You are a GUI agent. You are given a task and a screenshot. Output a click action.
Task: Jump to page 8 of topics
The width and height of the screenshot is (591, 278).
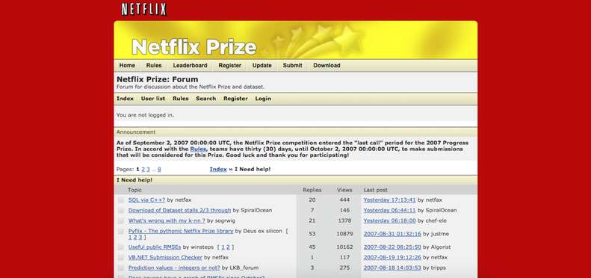[x=159, y=170]
